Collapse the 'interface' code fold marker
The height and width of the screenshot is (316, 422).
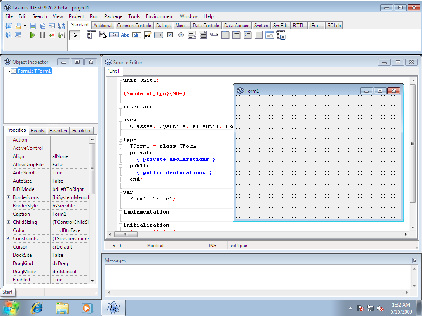(121, 107)
